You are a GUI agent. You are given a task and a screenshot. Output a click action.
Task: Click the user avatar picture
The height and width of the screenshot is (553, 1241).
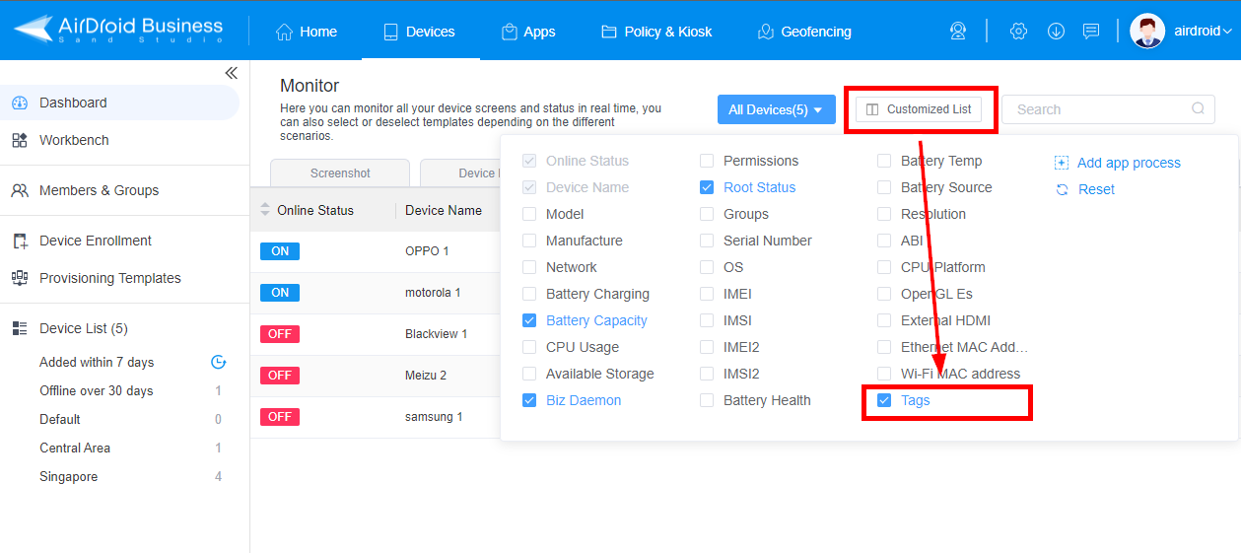(x=1147, y=31)
